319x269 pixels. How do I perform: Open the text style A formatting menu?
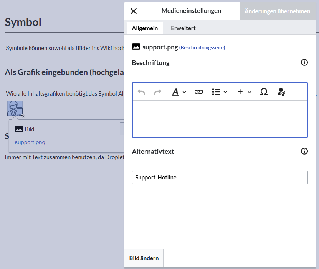179,92
